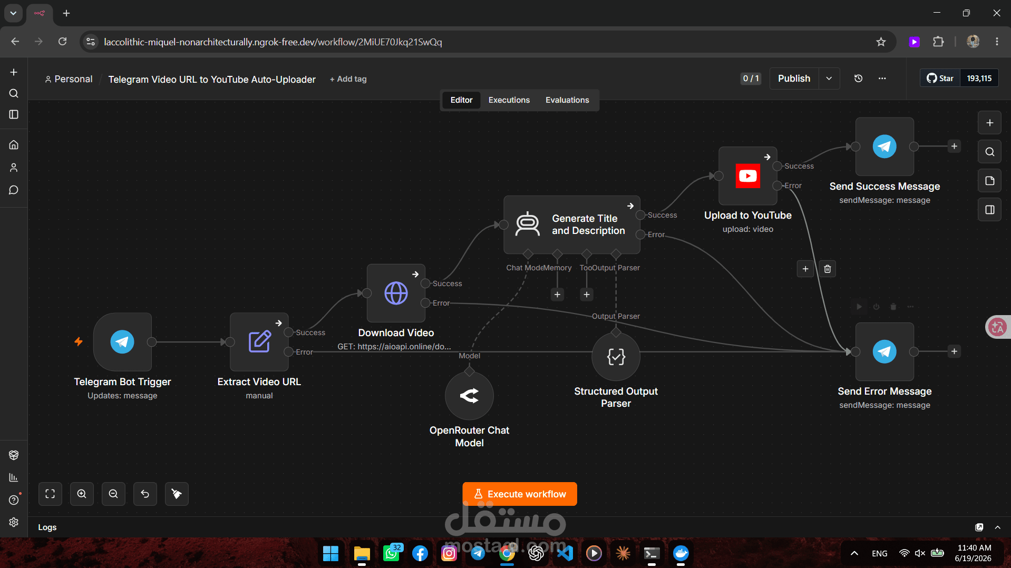Reload the browser page

[x=62, y=42]
